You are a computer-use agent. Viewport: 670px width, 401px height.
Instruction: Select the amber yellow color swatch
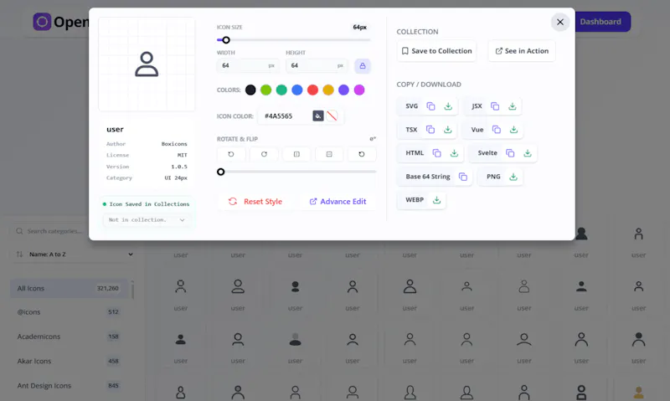point(328,90)
